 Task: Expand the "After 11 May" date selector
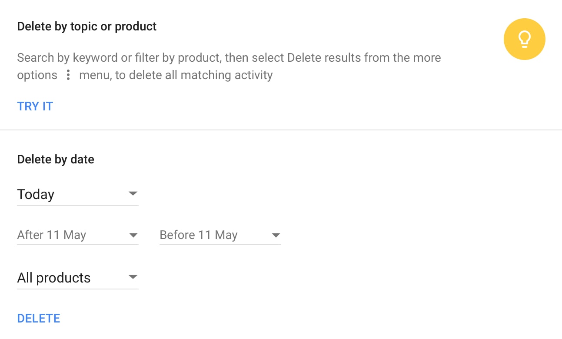click(77, 236)
